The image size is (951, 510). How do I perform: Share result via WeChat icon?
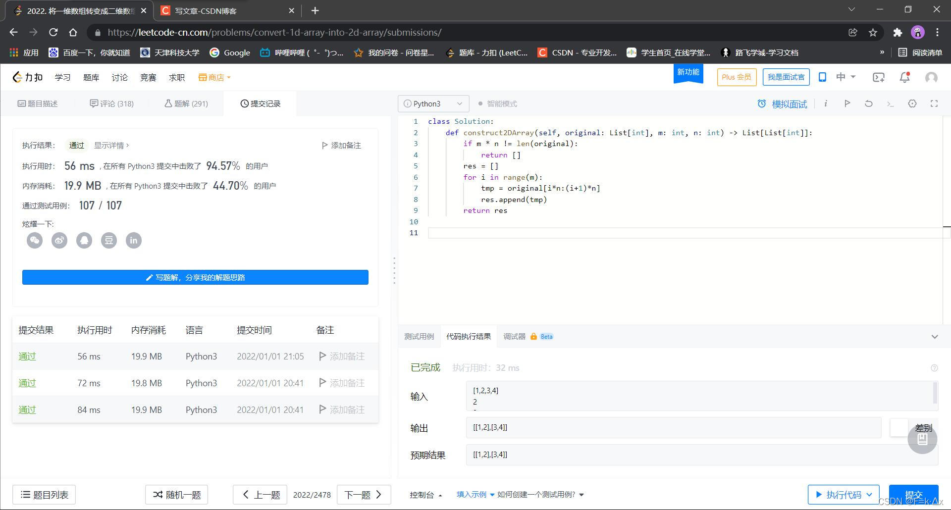(35, 241)
